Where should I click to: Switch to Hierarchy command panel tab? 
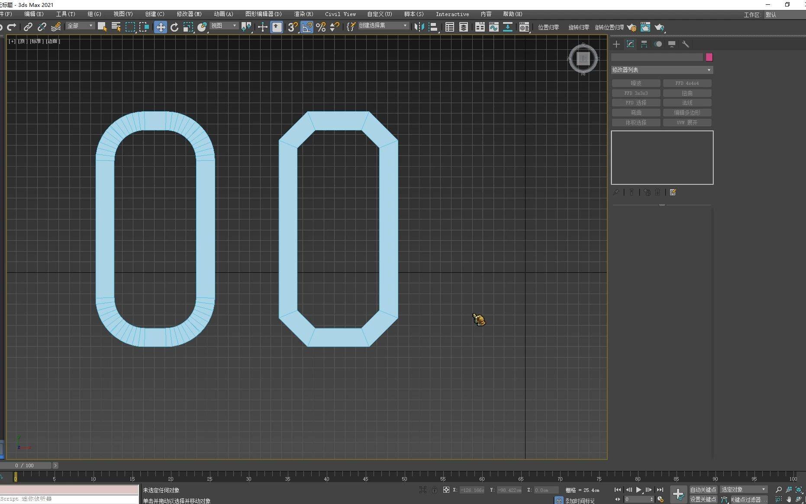(644, 44)
